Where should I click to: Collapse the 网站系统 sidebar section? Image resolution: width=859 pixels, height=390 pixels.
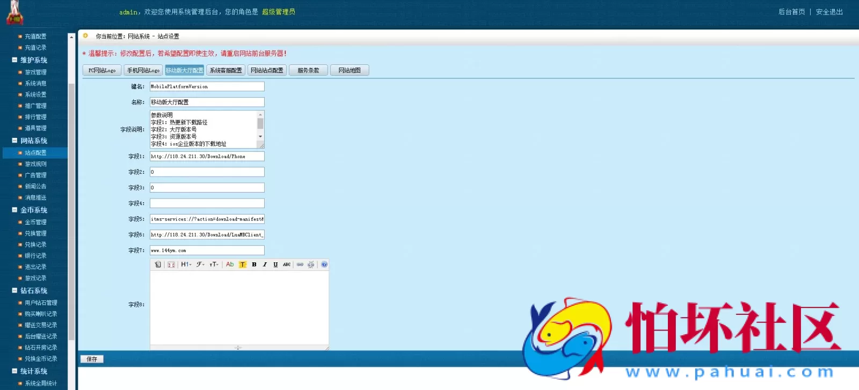(x=14, y=141)
